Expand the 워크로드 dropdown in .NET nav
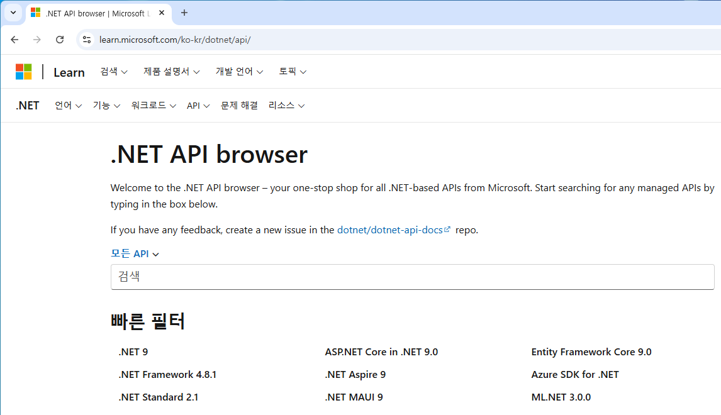721x415 pixels. (153, 105)
